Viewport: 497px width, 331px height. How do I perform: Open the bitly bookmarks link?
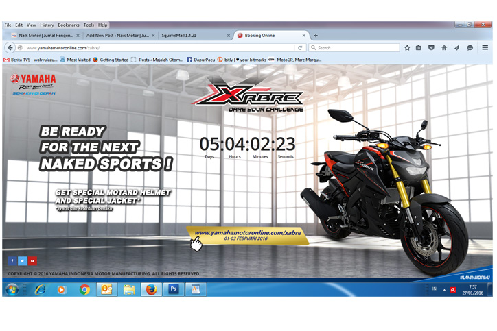click(242, 60)
